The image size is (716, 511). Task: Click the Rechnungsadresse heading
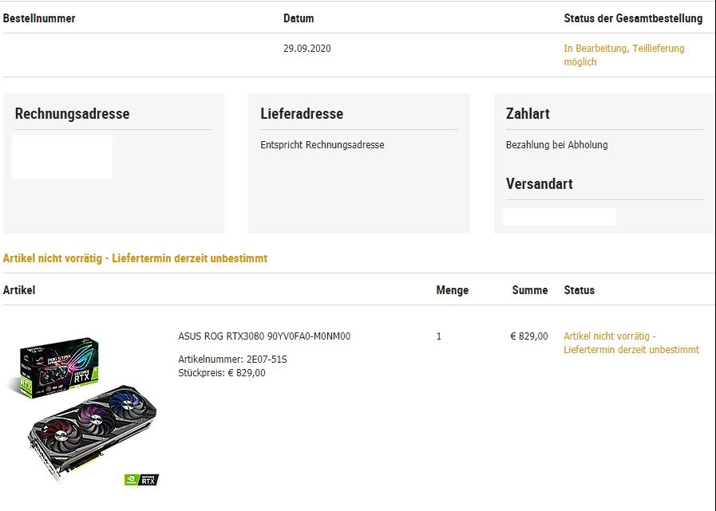[x=72, y=114]
